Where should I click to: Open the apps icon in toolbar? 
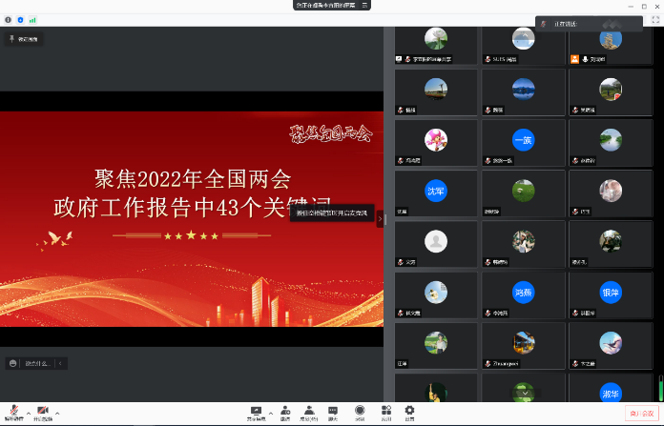[x=385, y=412]
